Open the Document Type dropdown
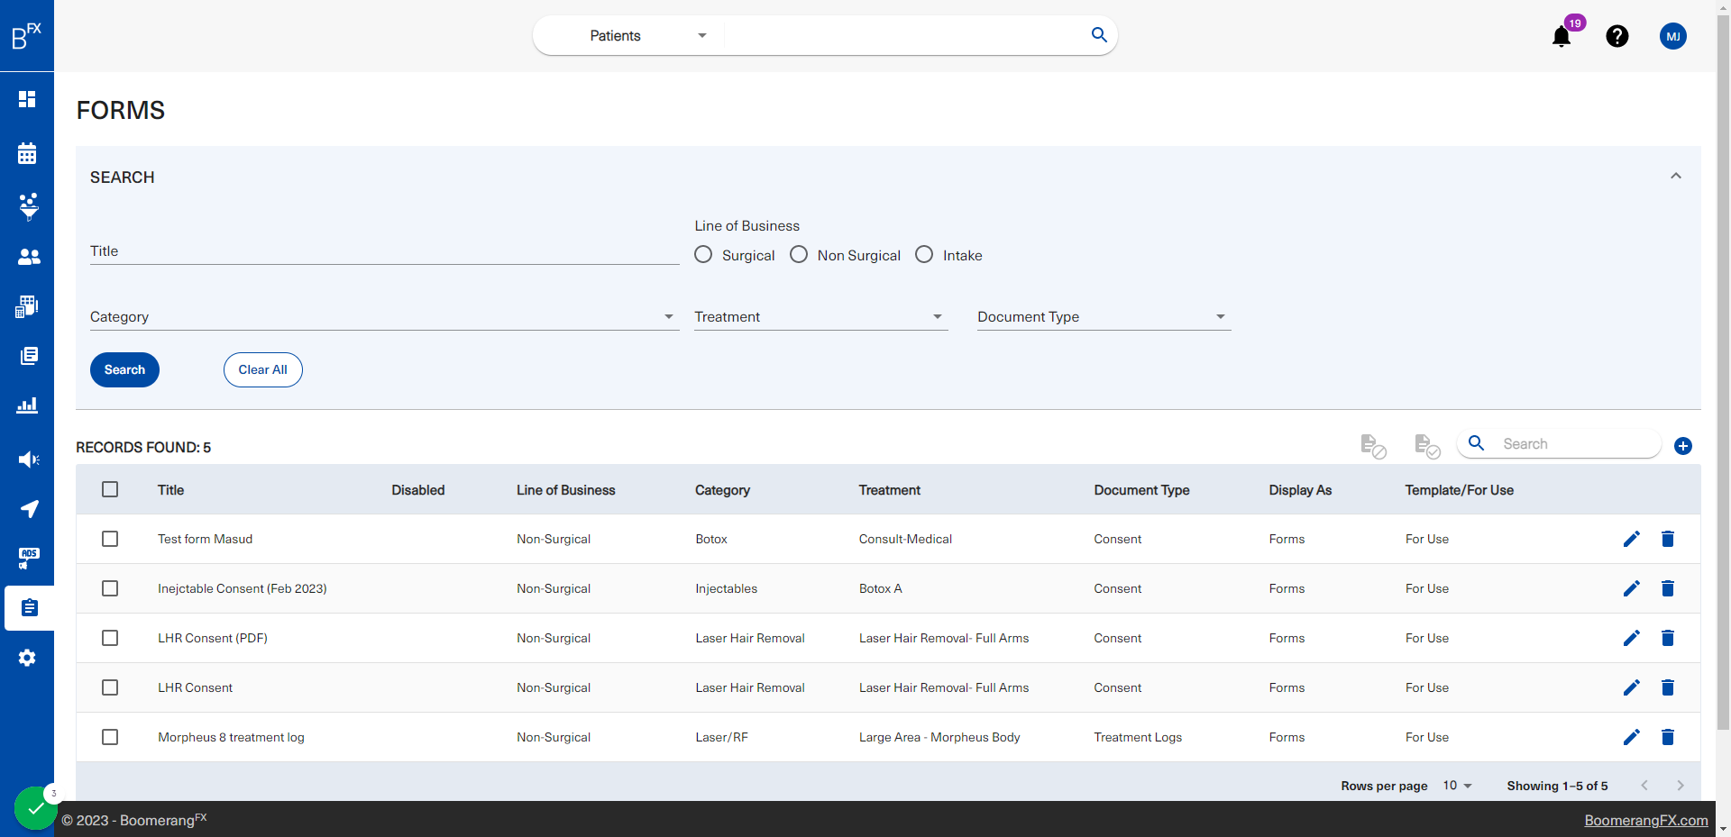Image resolution: width=1731 pixels, height=837 pixels. coord(1104,317)
